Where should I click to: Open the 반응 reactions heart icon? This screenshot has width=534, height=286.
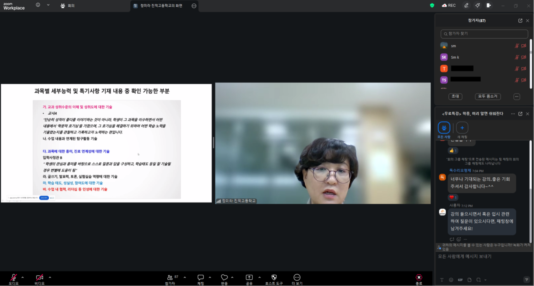(224, 277)
